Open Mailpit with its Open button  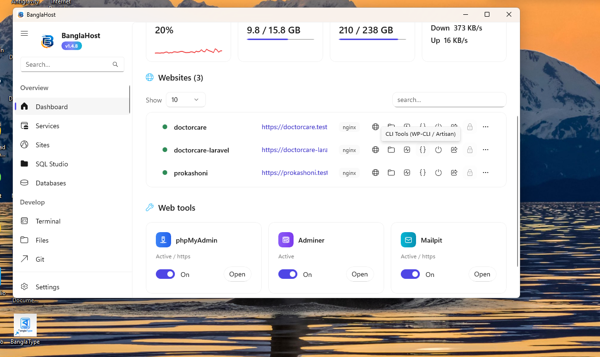click(482, 274)
